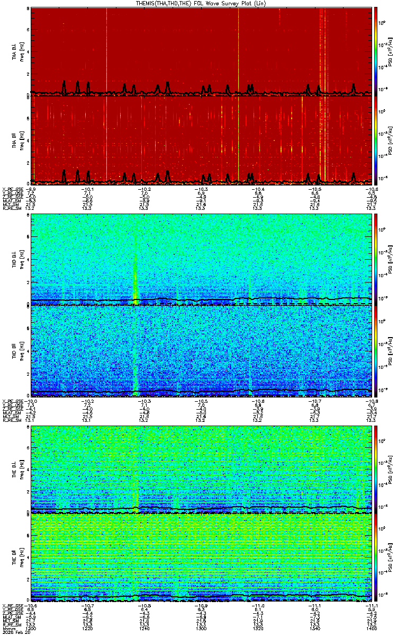Screen dimensions: 397x636
Task: Click the THD BL spectrogram panel
Action: coord(202,259)
